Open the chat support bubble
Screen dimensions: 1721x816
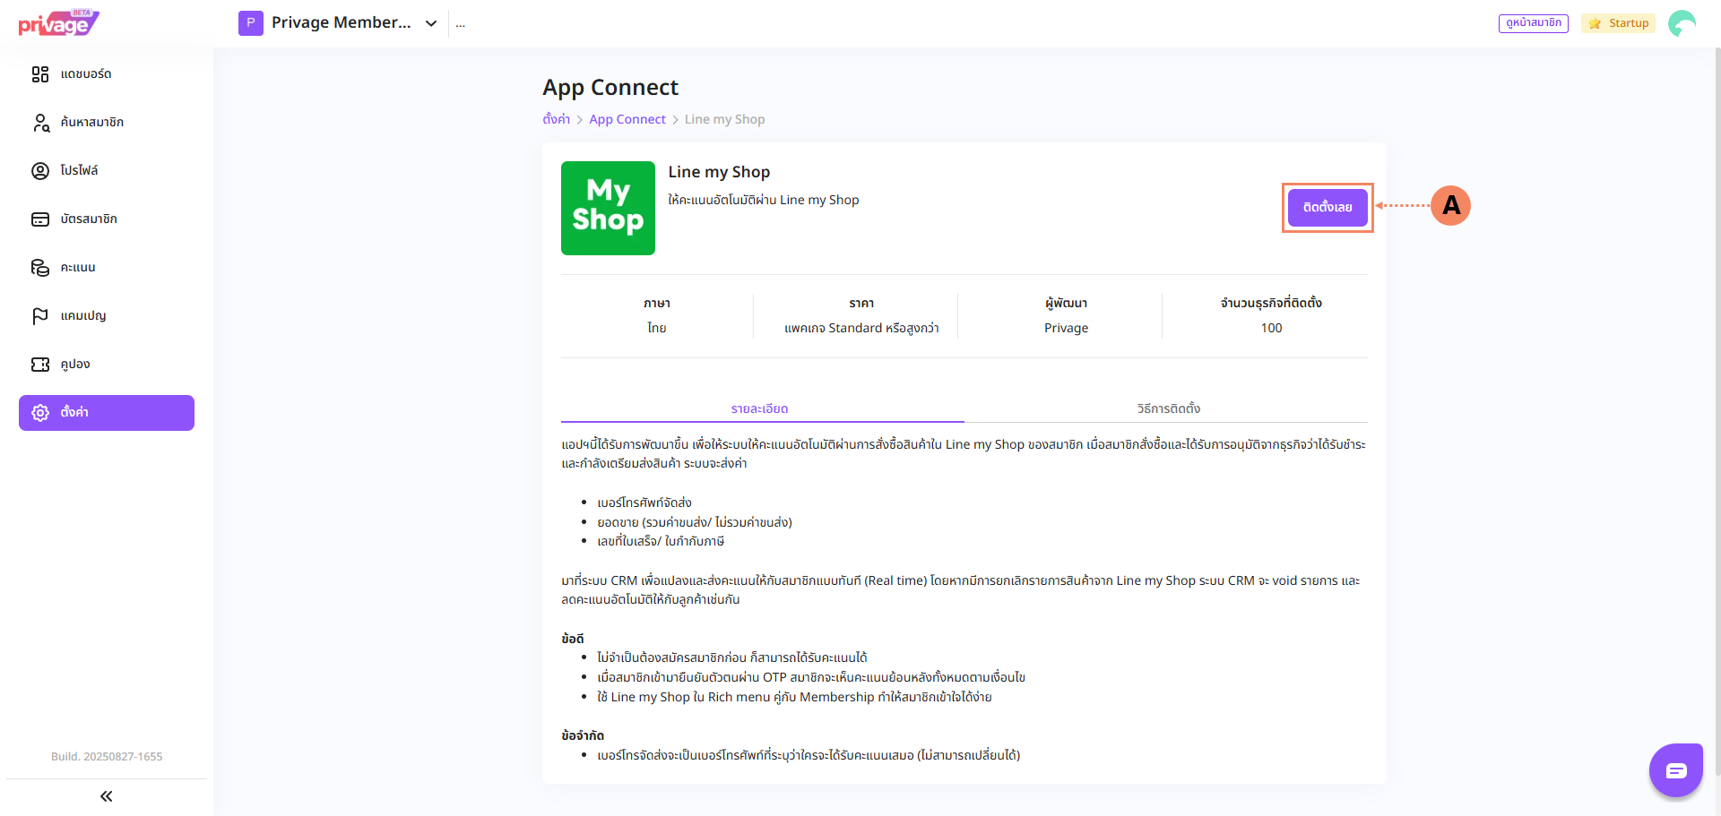pos(1675,770)
